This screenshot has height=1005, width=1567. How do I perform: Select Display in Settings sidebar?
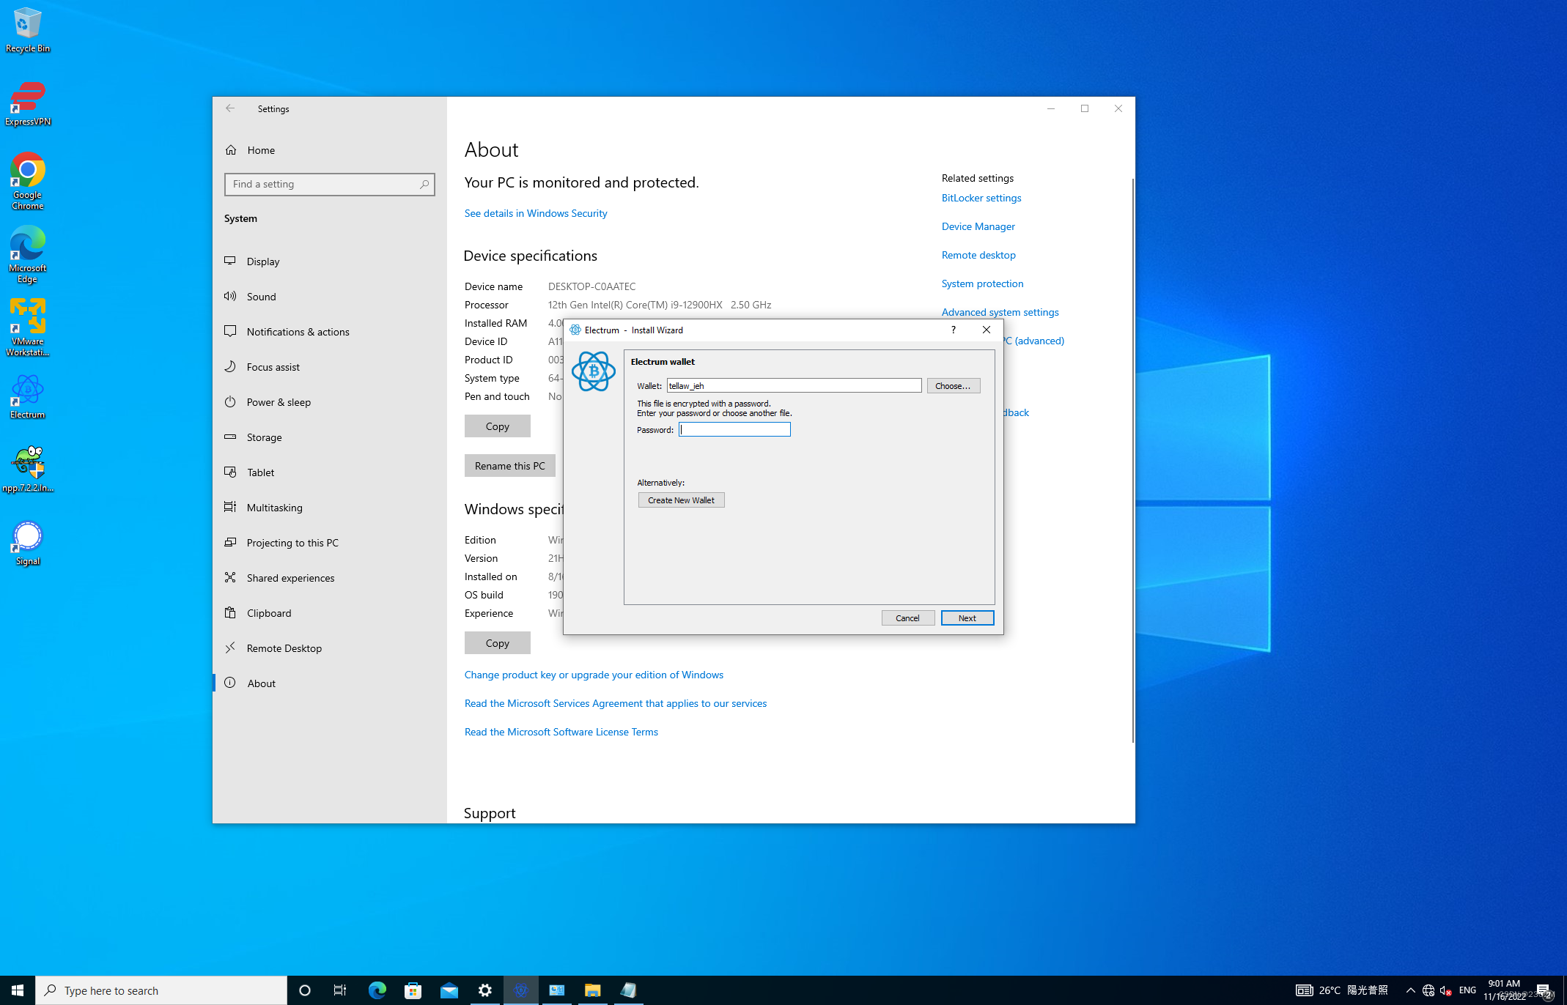(263, 262)
